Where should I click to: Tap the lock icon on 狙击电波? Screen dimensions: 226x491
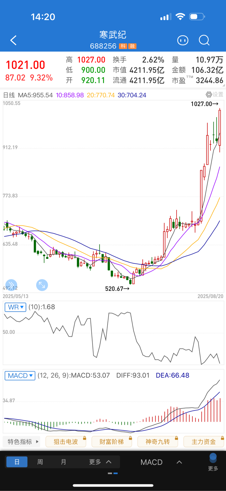coord(84,438)
